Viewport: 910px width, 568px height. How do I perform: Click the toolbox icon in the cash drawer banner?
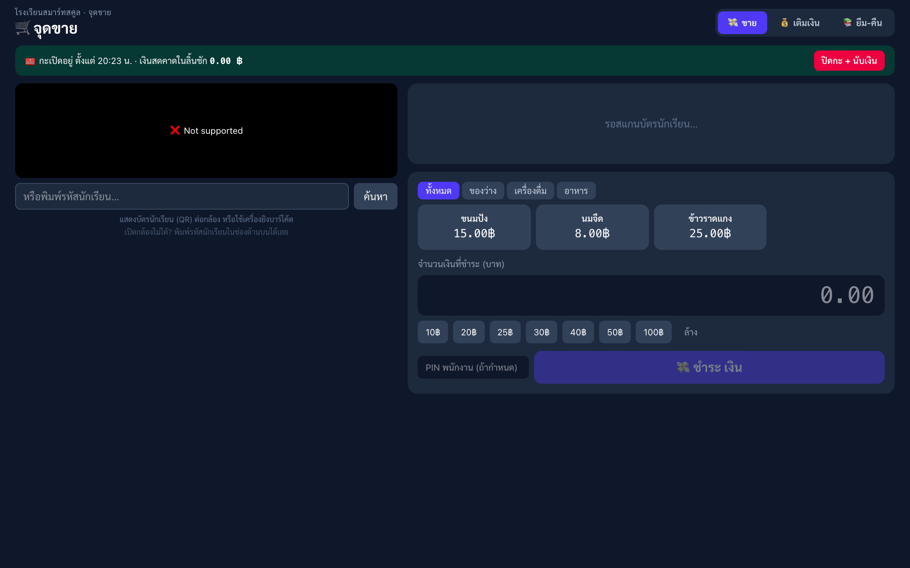tap(30, 61)
